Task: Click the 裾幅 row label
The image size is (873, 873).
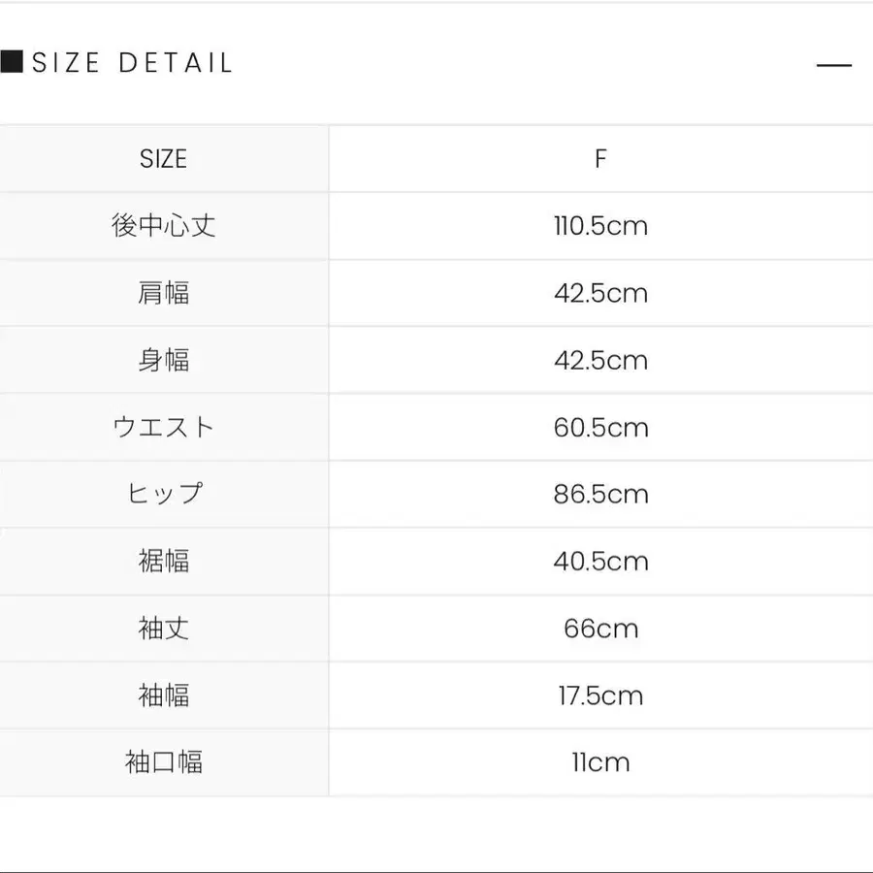Action: pyautogui.click(x=163, y=561)
